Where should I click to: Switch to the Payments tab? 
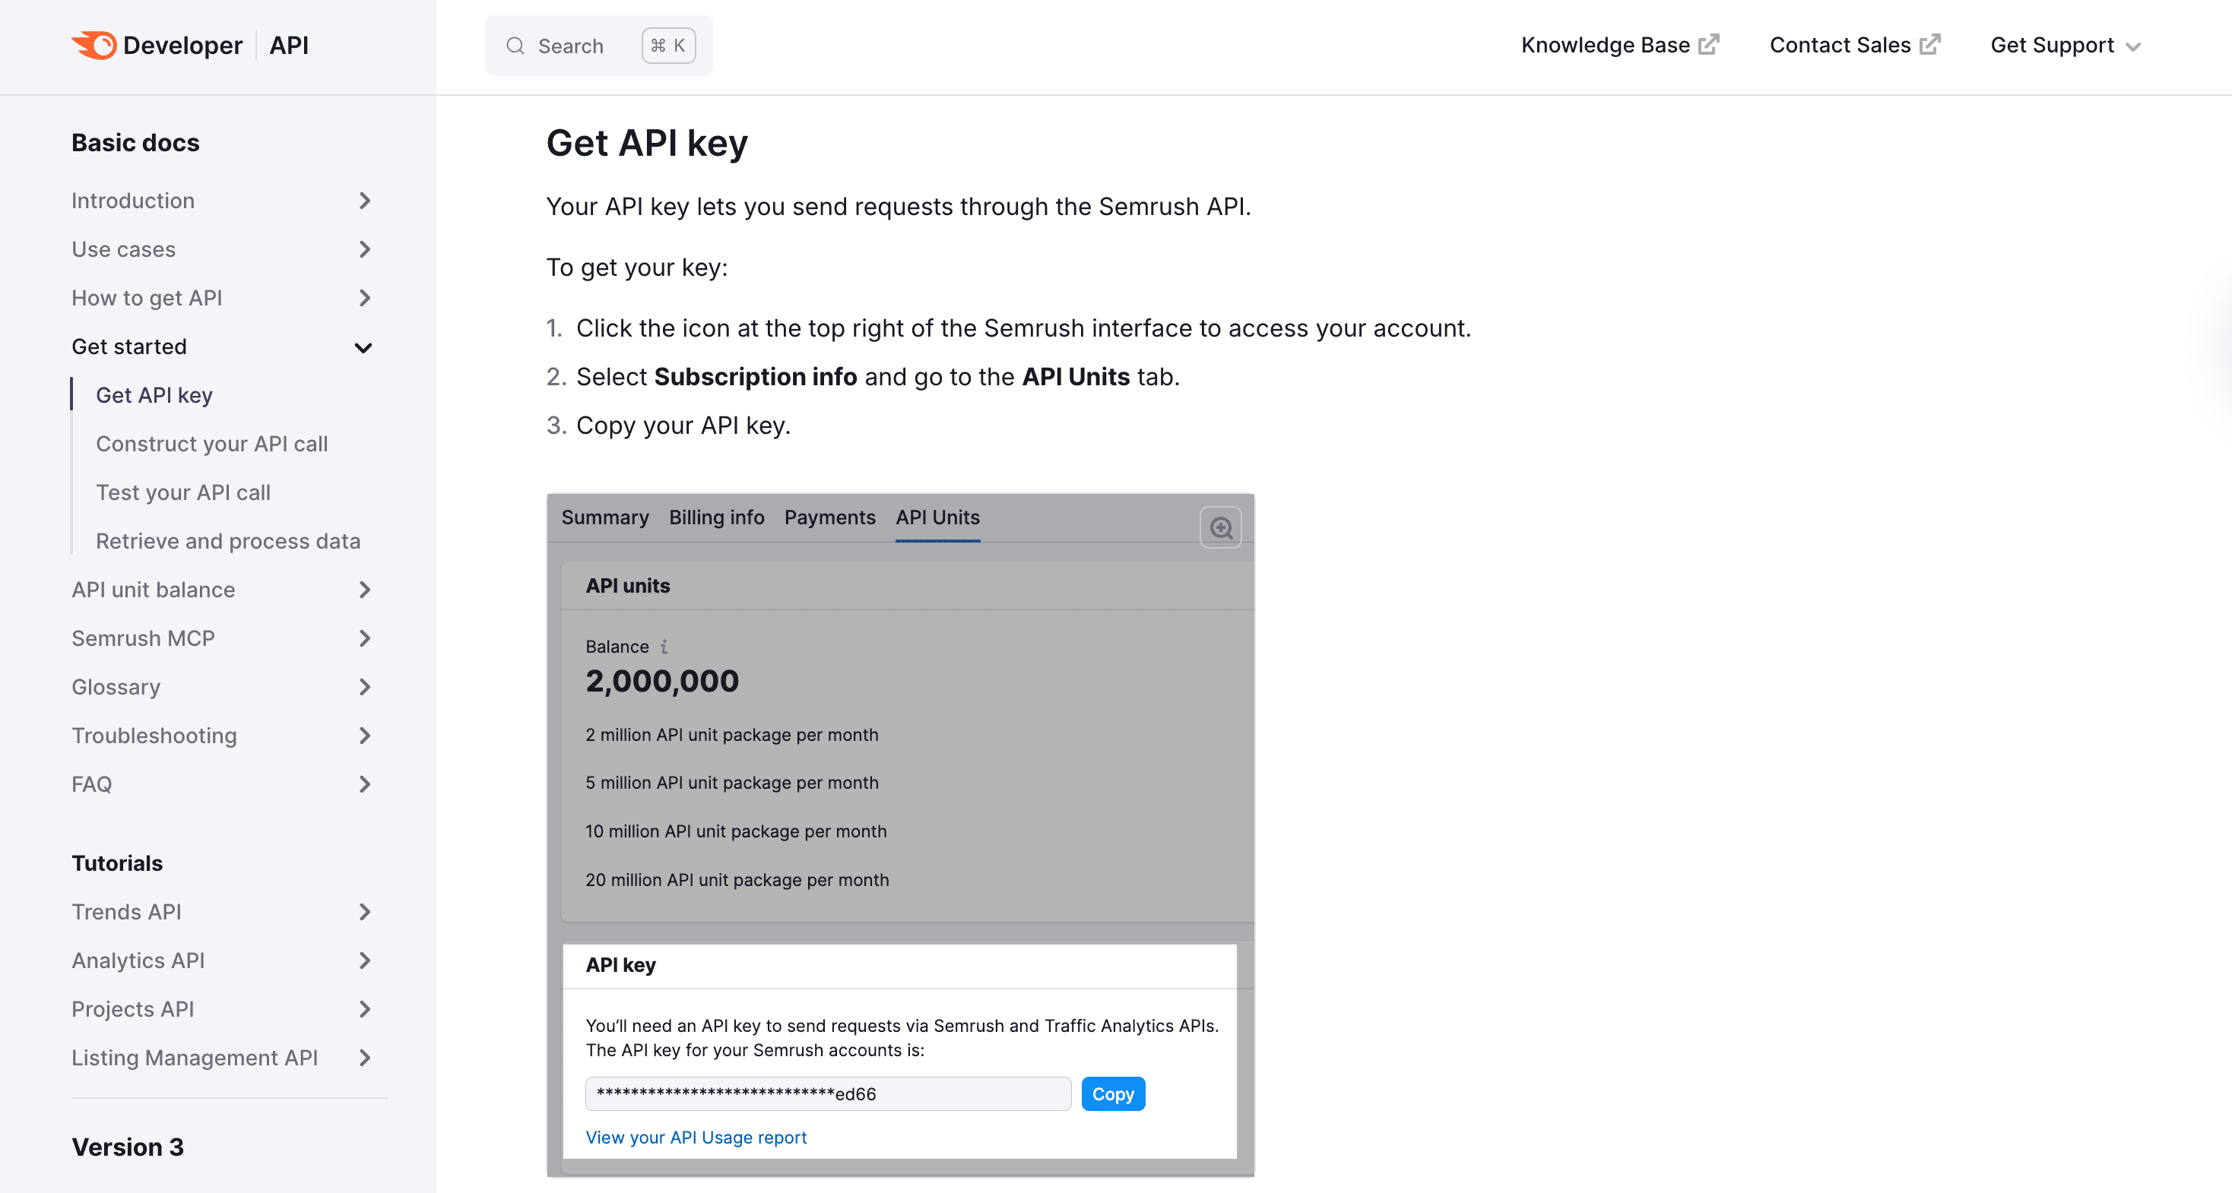829,517
